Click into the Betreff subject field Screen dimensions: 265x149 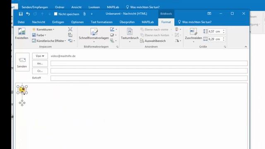(x=149, y=78)
